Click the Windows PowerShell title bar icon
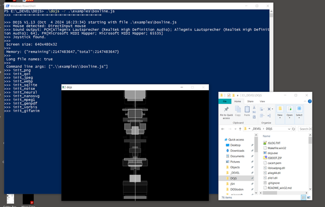Screen dimensions: 325x207 pyautogui.click(x=7, y=6)
